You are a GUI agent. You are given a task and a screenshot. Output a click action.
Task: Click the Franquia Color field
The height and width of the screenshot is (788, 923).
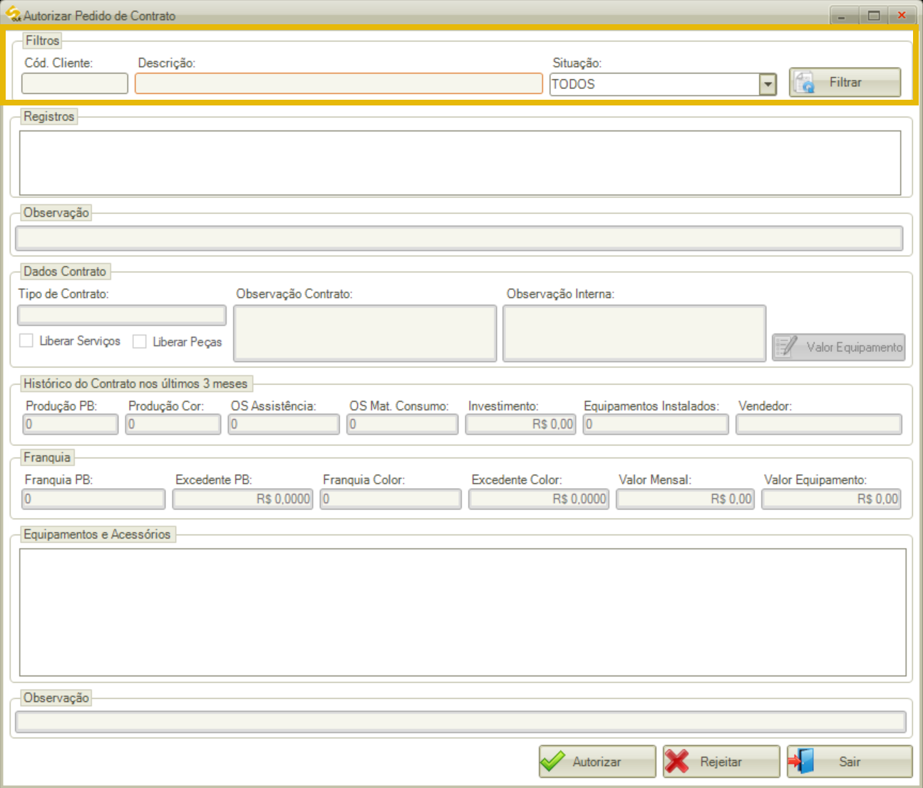391,499
